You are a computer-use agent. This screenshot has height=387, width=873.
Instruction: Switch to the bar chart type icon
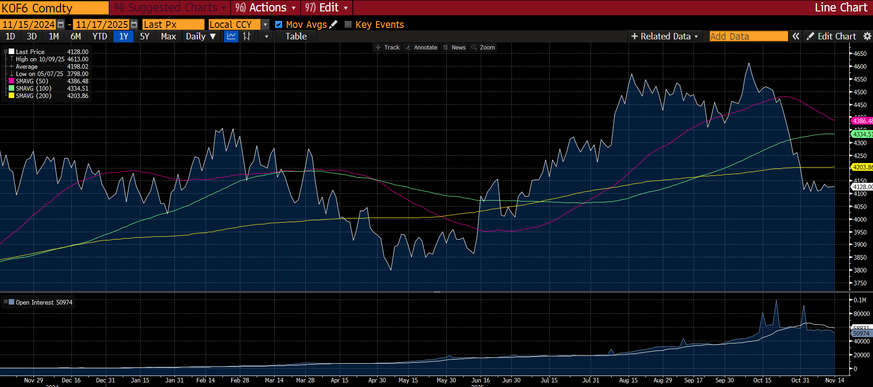(x=247, y=36)
